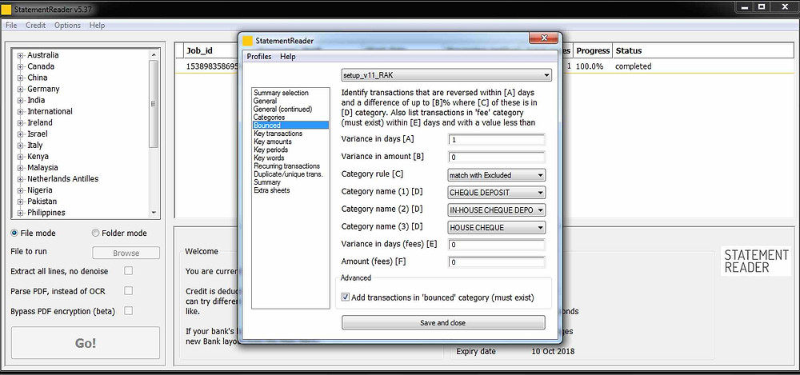Select Malaysia in country tree

(x=43, y=167)
